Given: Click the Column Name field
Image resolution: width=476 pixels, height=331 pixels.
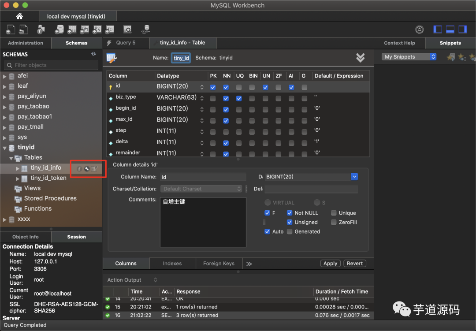Looking at the screenshot, I should (203, 177).
